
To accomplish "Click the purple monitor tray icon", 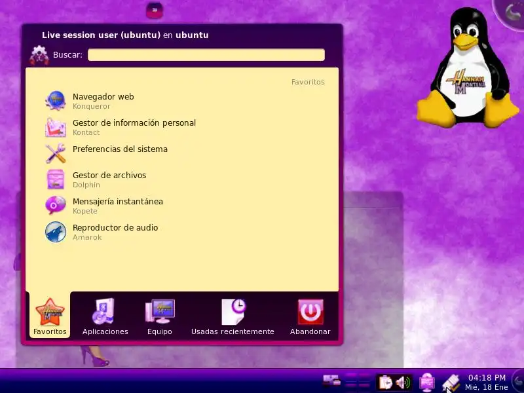I will [427, 383].
